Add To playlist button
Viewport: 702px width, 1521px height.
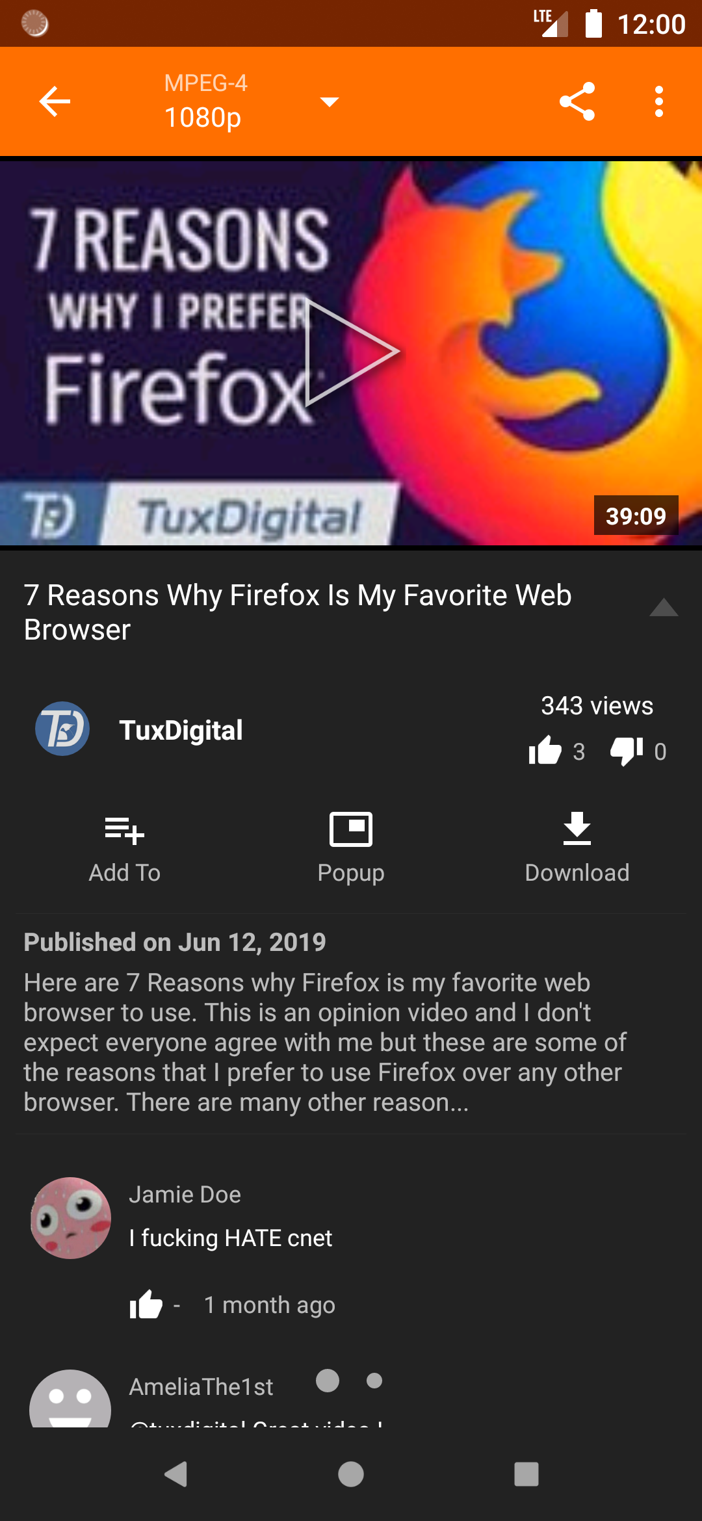(x=124, y=848)
